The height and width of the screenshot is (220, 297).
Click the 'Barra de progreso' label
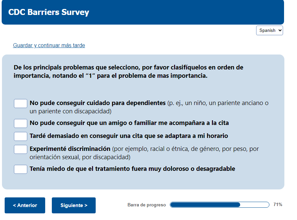(147, 205)
